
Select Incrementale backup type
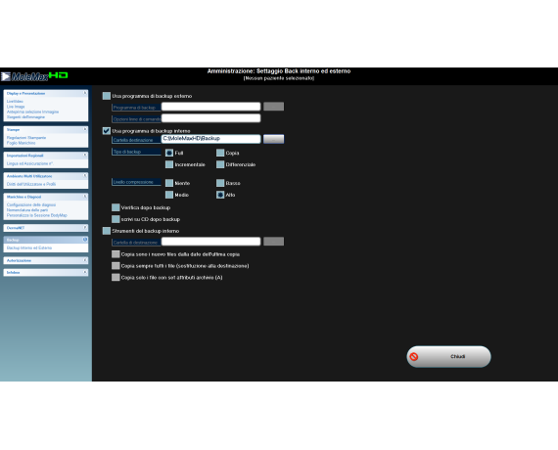(x=169, y=164)
